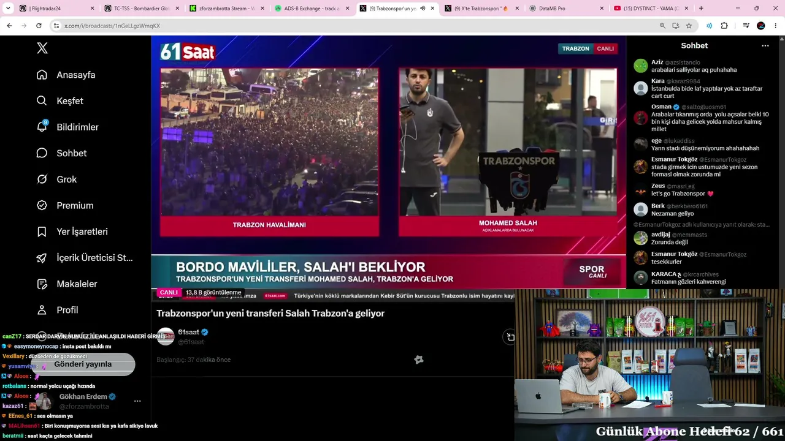Open İçerik Üreticisi Stüdyosu item
785x441 pixels.
pos(85,258)
